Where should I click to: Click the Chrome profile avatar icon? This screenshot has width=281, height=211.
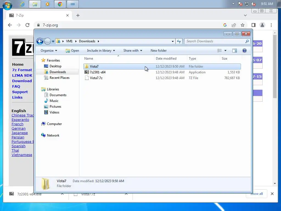[x=262, y=25]
